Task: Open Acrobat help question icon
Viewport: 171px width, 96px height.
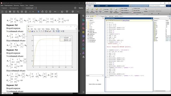Action: tap(75, 8)
